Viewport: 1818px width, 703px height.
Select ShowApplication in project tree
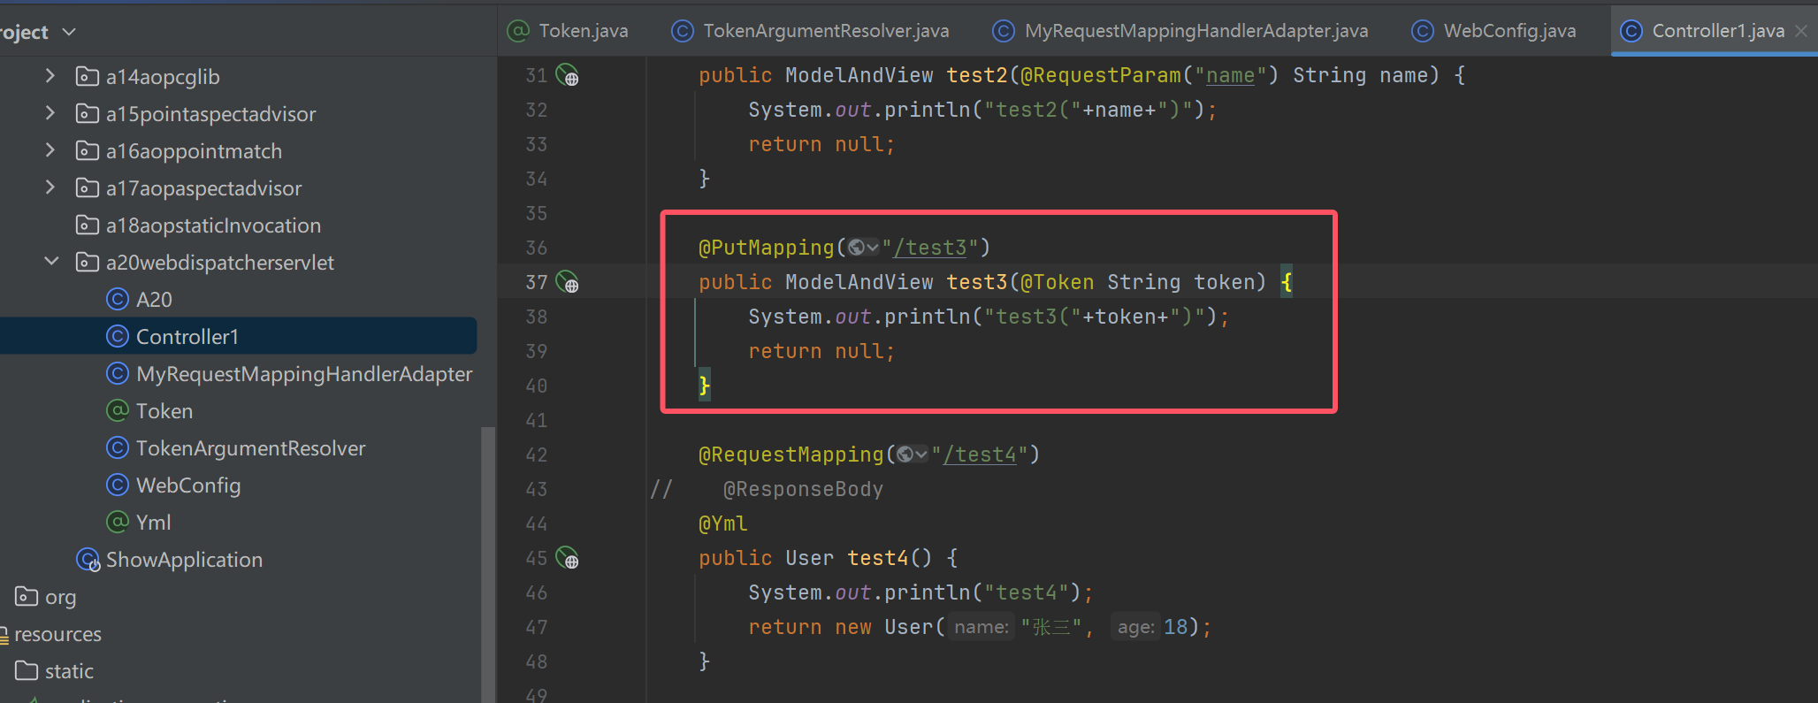pos(184,560)
